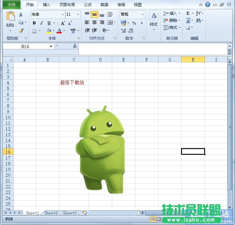Viewport: 235px width, 225px height.
Task: Click the insert new worksheet icon
Action: click(84, 213)
